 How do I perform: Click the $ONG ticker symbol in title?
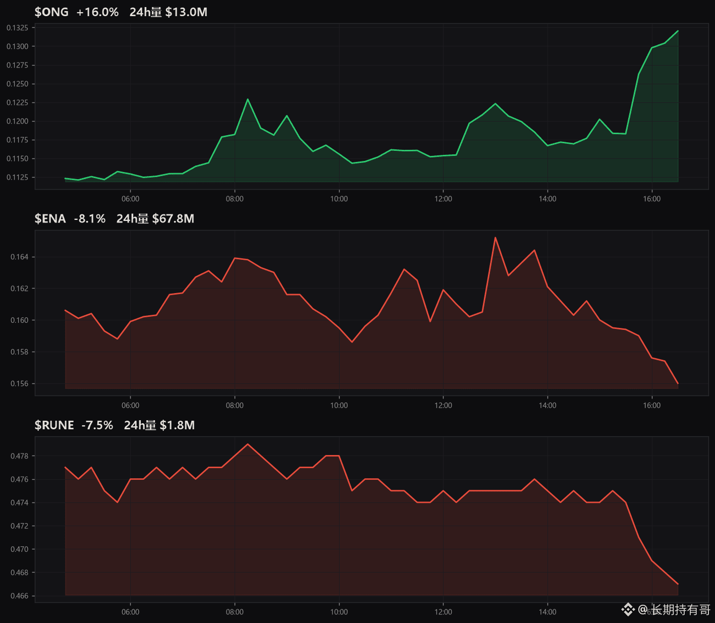tap(51, 12)
